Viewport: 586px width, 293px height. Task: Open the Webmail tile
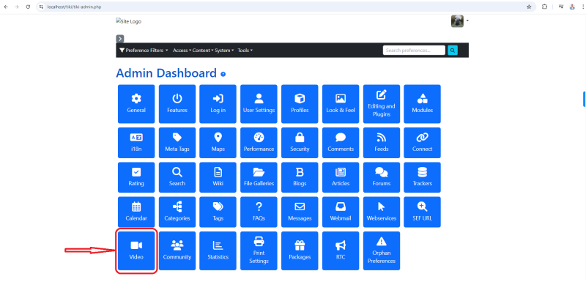341,212
